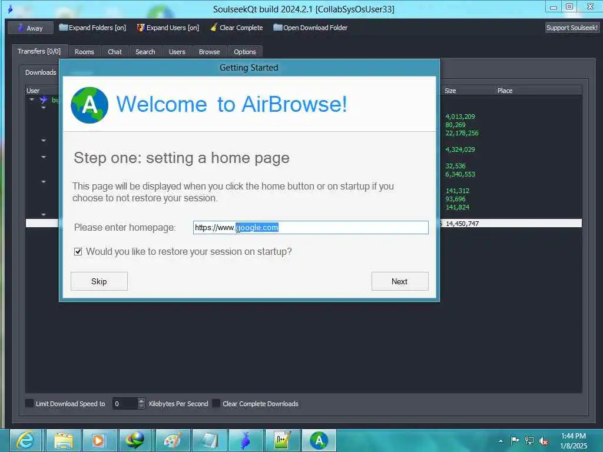Viewport: 603px width, 452px height.
Task: Open the Chat tab
Action: pyautogui.click(x=115, y=52)
